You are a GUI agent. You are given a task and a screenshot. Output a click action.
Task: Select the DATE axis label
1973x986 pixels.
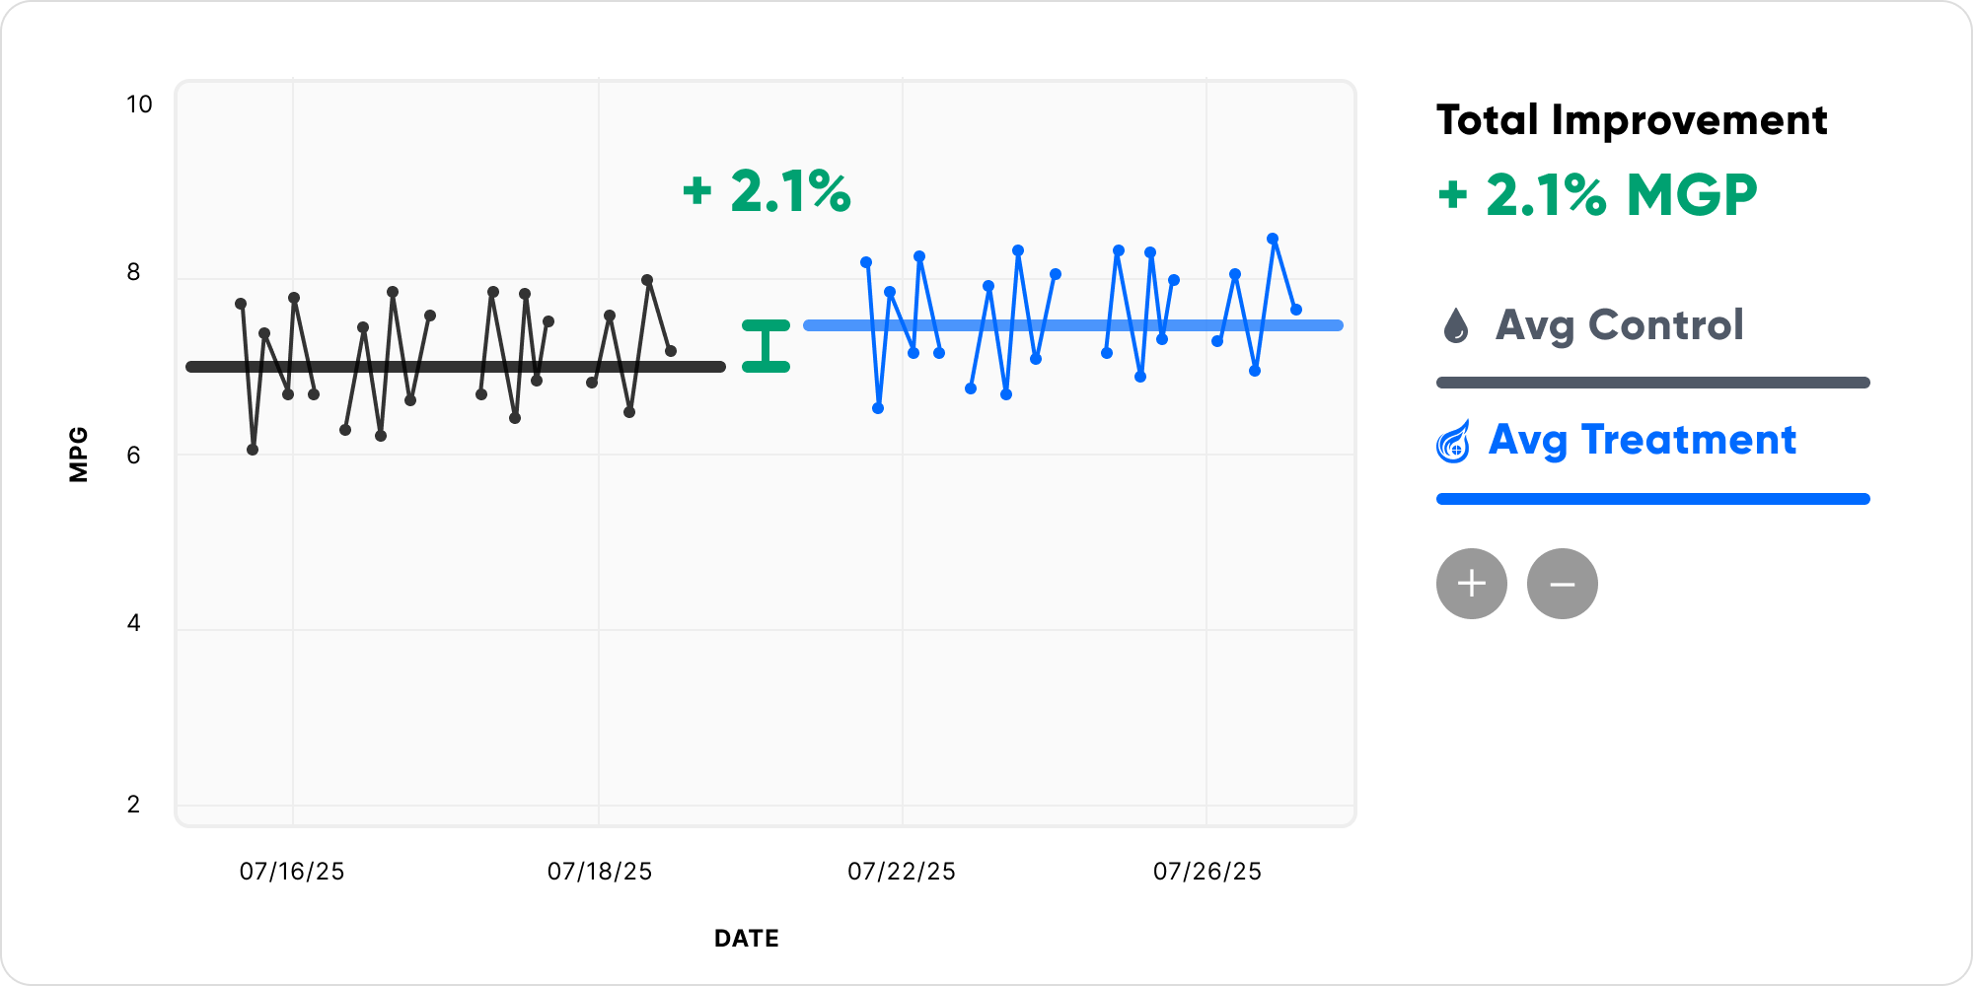[x=746, y=938]
